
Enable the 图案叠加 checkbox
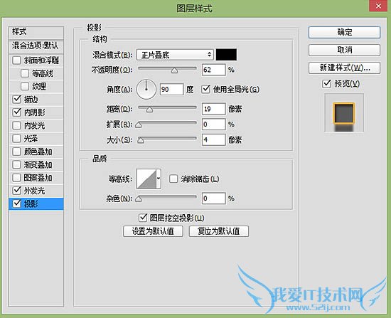point(16,178)
